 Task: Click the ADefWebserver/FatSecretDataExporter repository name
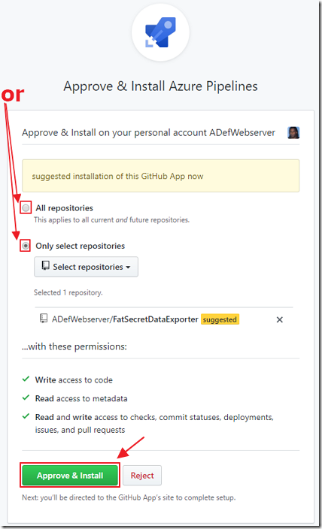[125, 319]
